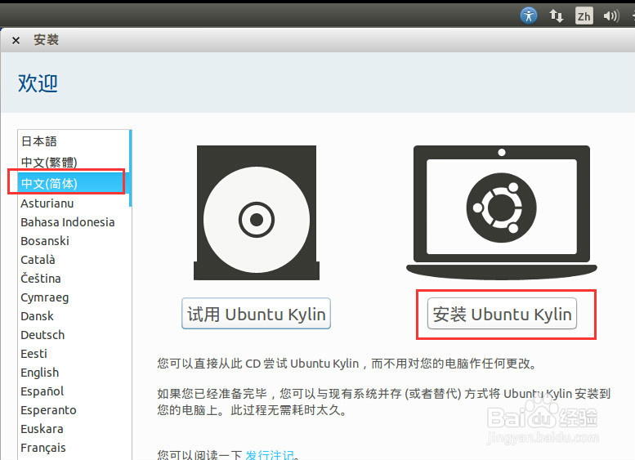
Task: Click the 试用 Ubuntu Kylin button
Action: coord(257,314)
